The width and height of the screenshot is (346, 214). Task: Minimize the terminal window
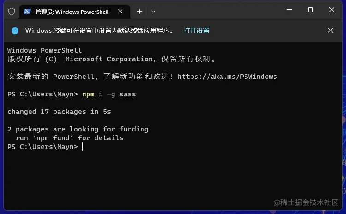pos(289,10)
